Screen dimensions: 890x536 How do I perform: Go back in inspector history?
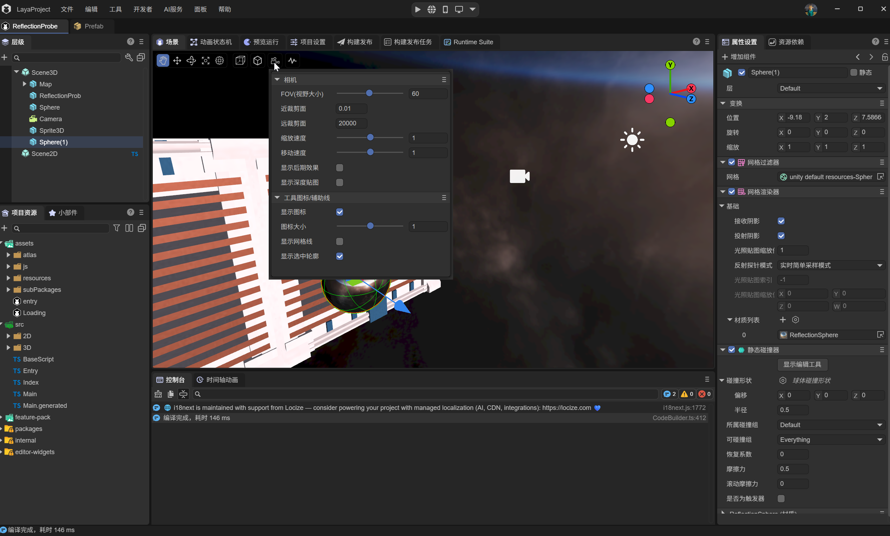[x=858, y=57]
